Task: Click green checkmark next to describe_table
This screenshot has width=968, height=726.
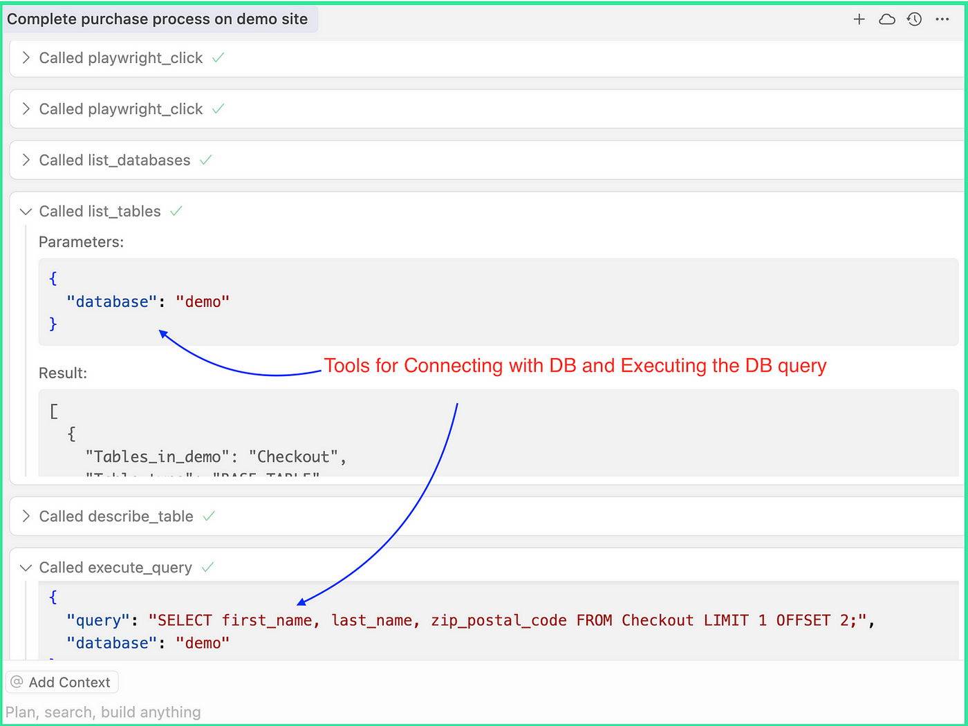Action: (209, 516)
